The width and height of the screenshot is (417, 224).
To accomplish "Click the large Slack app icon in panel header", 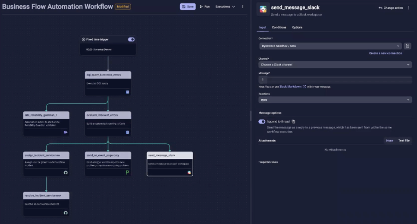I will tap(263, 9).
